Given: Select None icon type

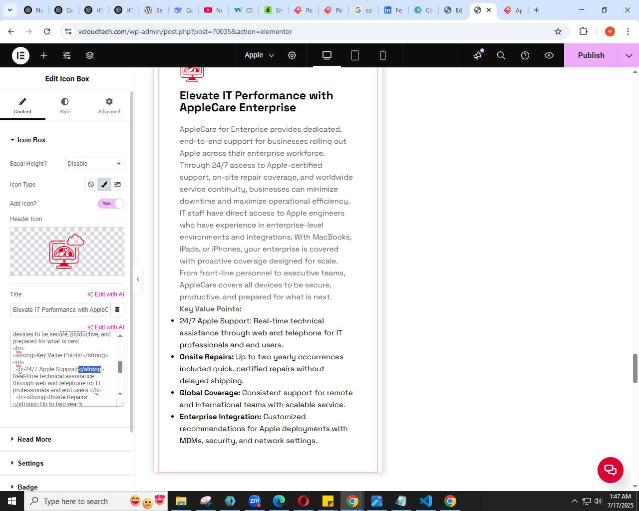Looking at the screenshot, I should [91, 185].
